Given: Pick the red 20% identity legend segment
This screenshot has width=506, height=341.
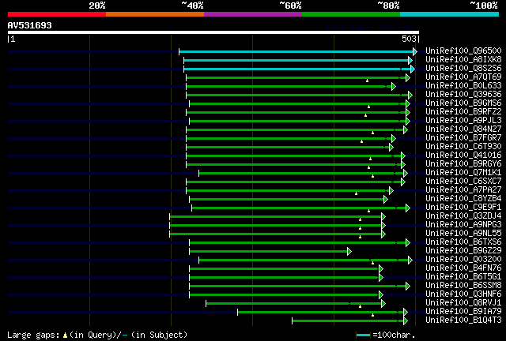Looking at the screenshot, I should (x=57, y=14).
